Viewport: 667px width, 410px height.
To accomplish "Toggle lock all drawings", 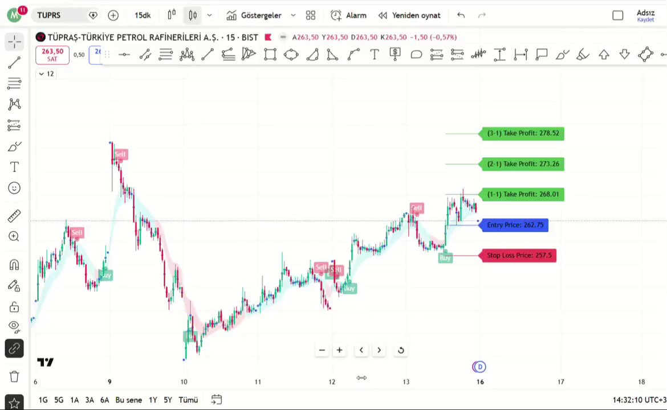I will point(14,307).
